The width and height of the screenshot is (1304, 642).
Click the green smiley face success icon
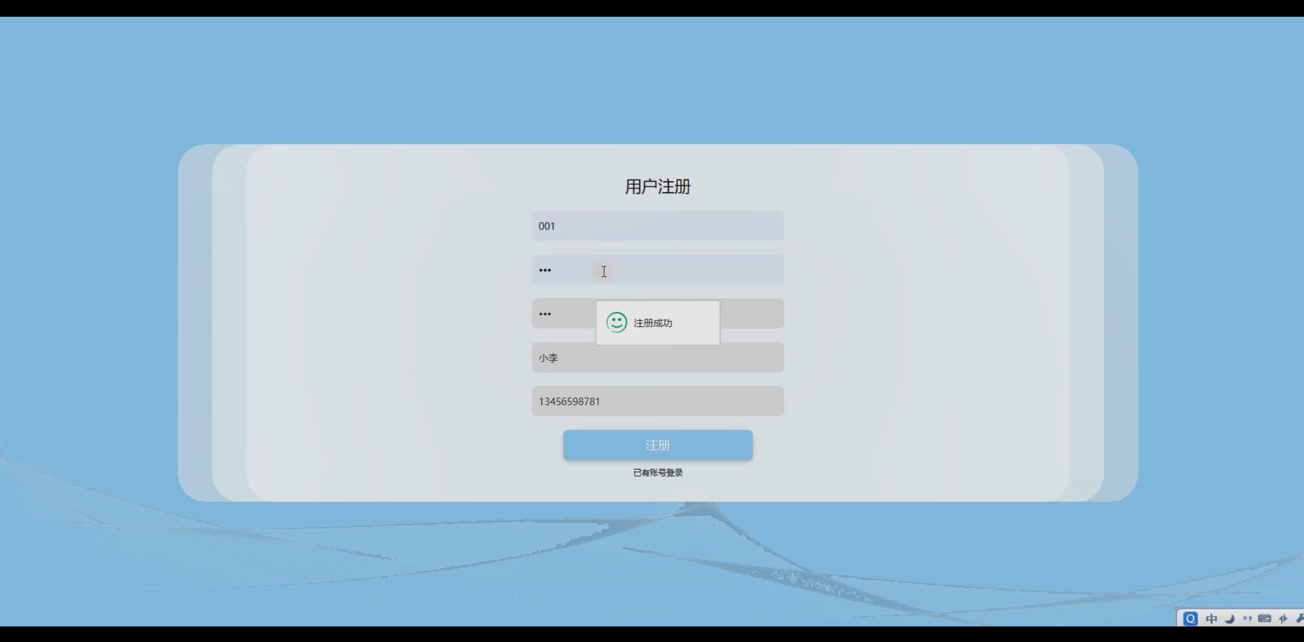coord(616,322)
